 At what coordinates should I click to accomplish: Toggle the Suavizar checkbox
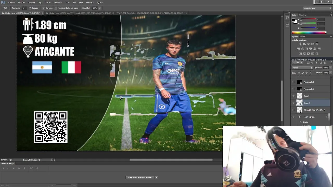(x=30, y=8)
